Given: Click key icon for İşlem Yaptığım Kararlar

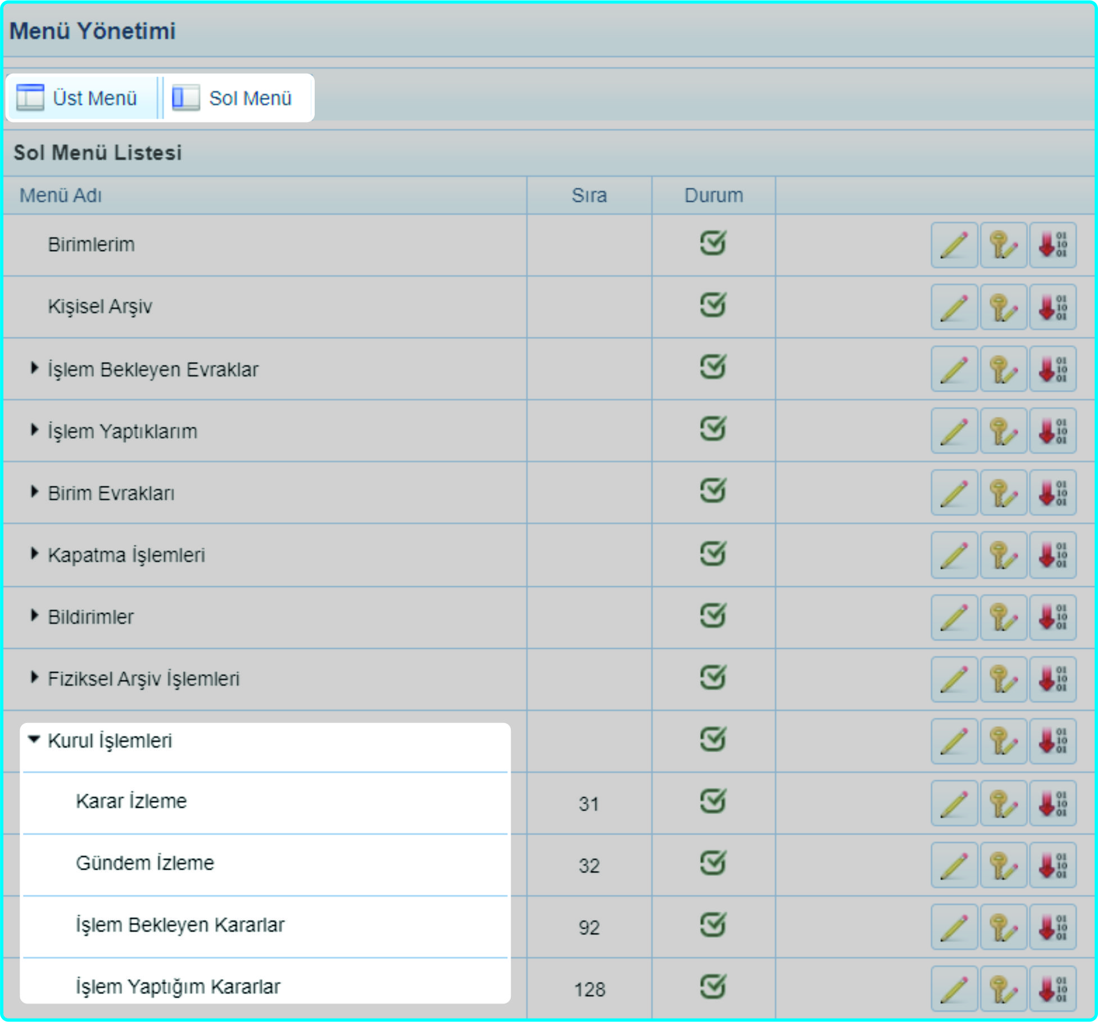Looking at the screenshot, I should [x=1003, y=989].
